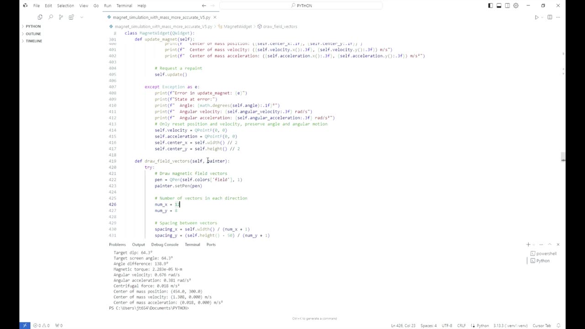Switch to the Debug Console tab

click(165, 244)
